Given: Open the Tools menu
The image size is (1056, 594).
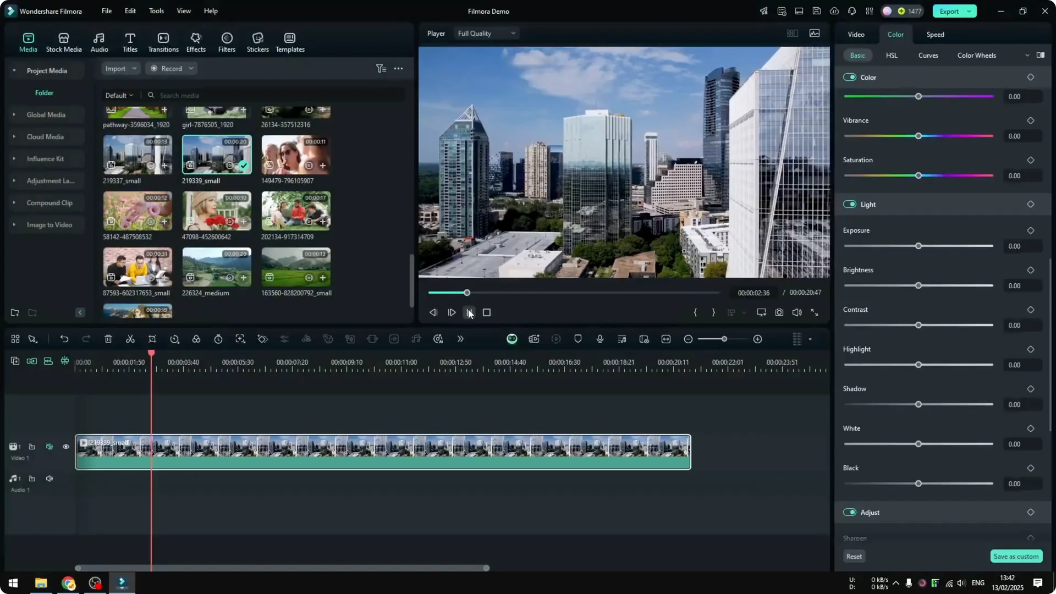Looking at the screenshot, I should coord(156,11).
